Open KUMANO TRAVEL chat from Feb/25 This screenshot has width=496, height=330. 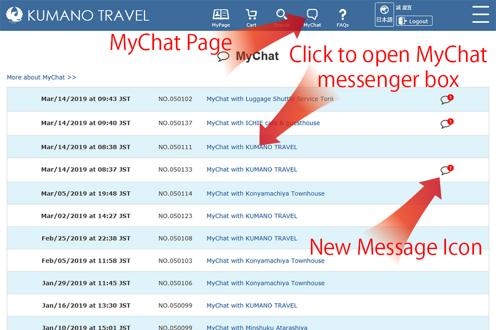point(252,239)
